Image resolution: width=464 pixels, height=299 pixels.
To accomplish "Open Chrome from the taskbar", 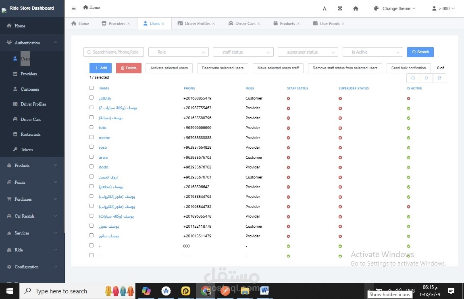I will coord(206,291).
